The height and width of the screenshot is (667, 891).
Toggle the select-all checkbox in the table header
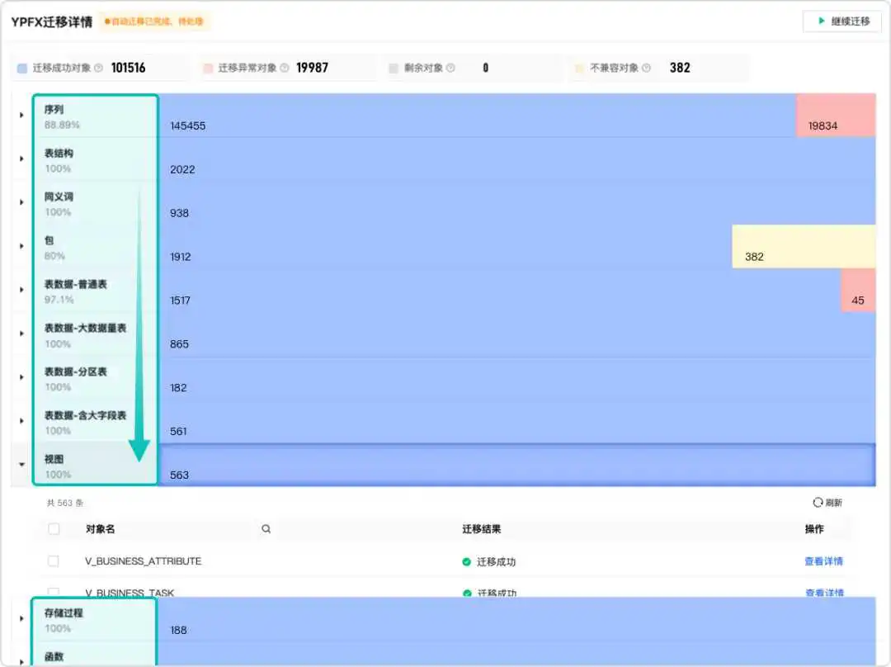54,529
